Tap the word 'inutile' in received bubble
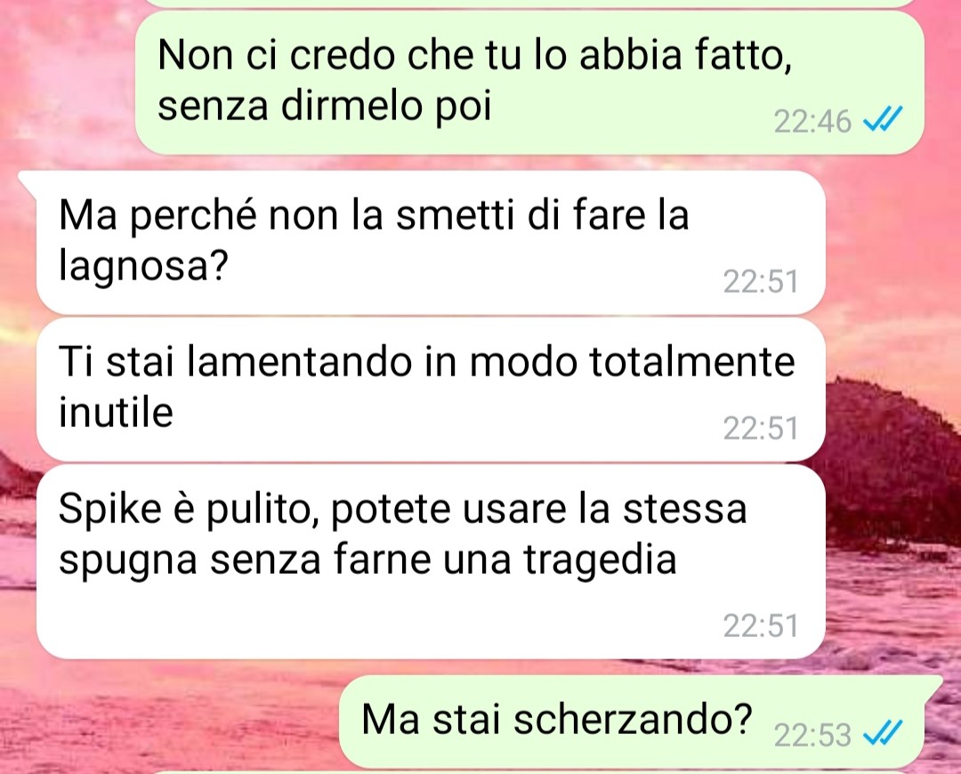Viewport: 961px width, 774px height. pyautogui.click(x=116, y=412)
